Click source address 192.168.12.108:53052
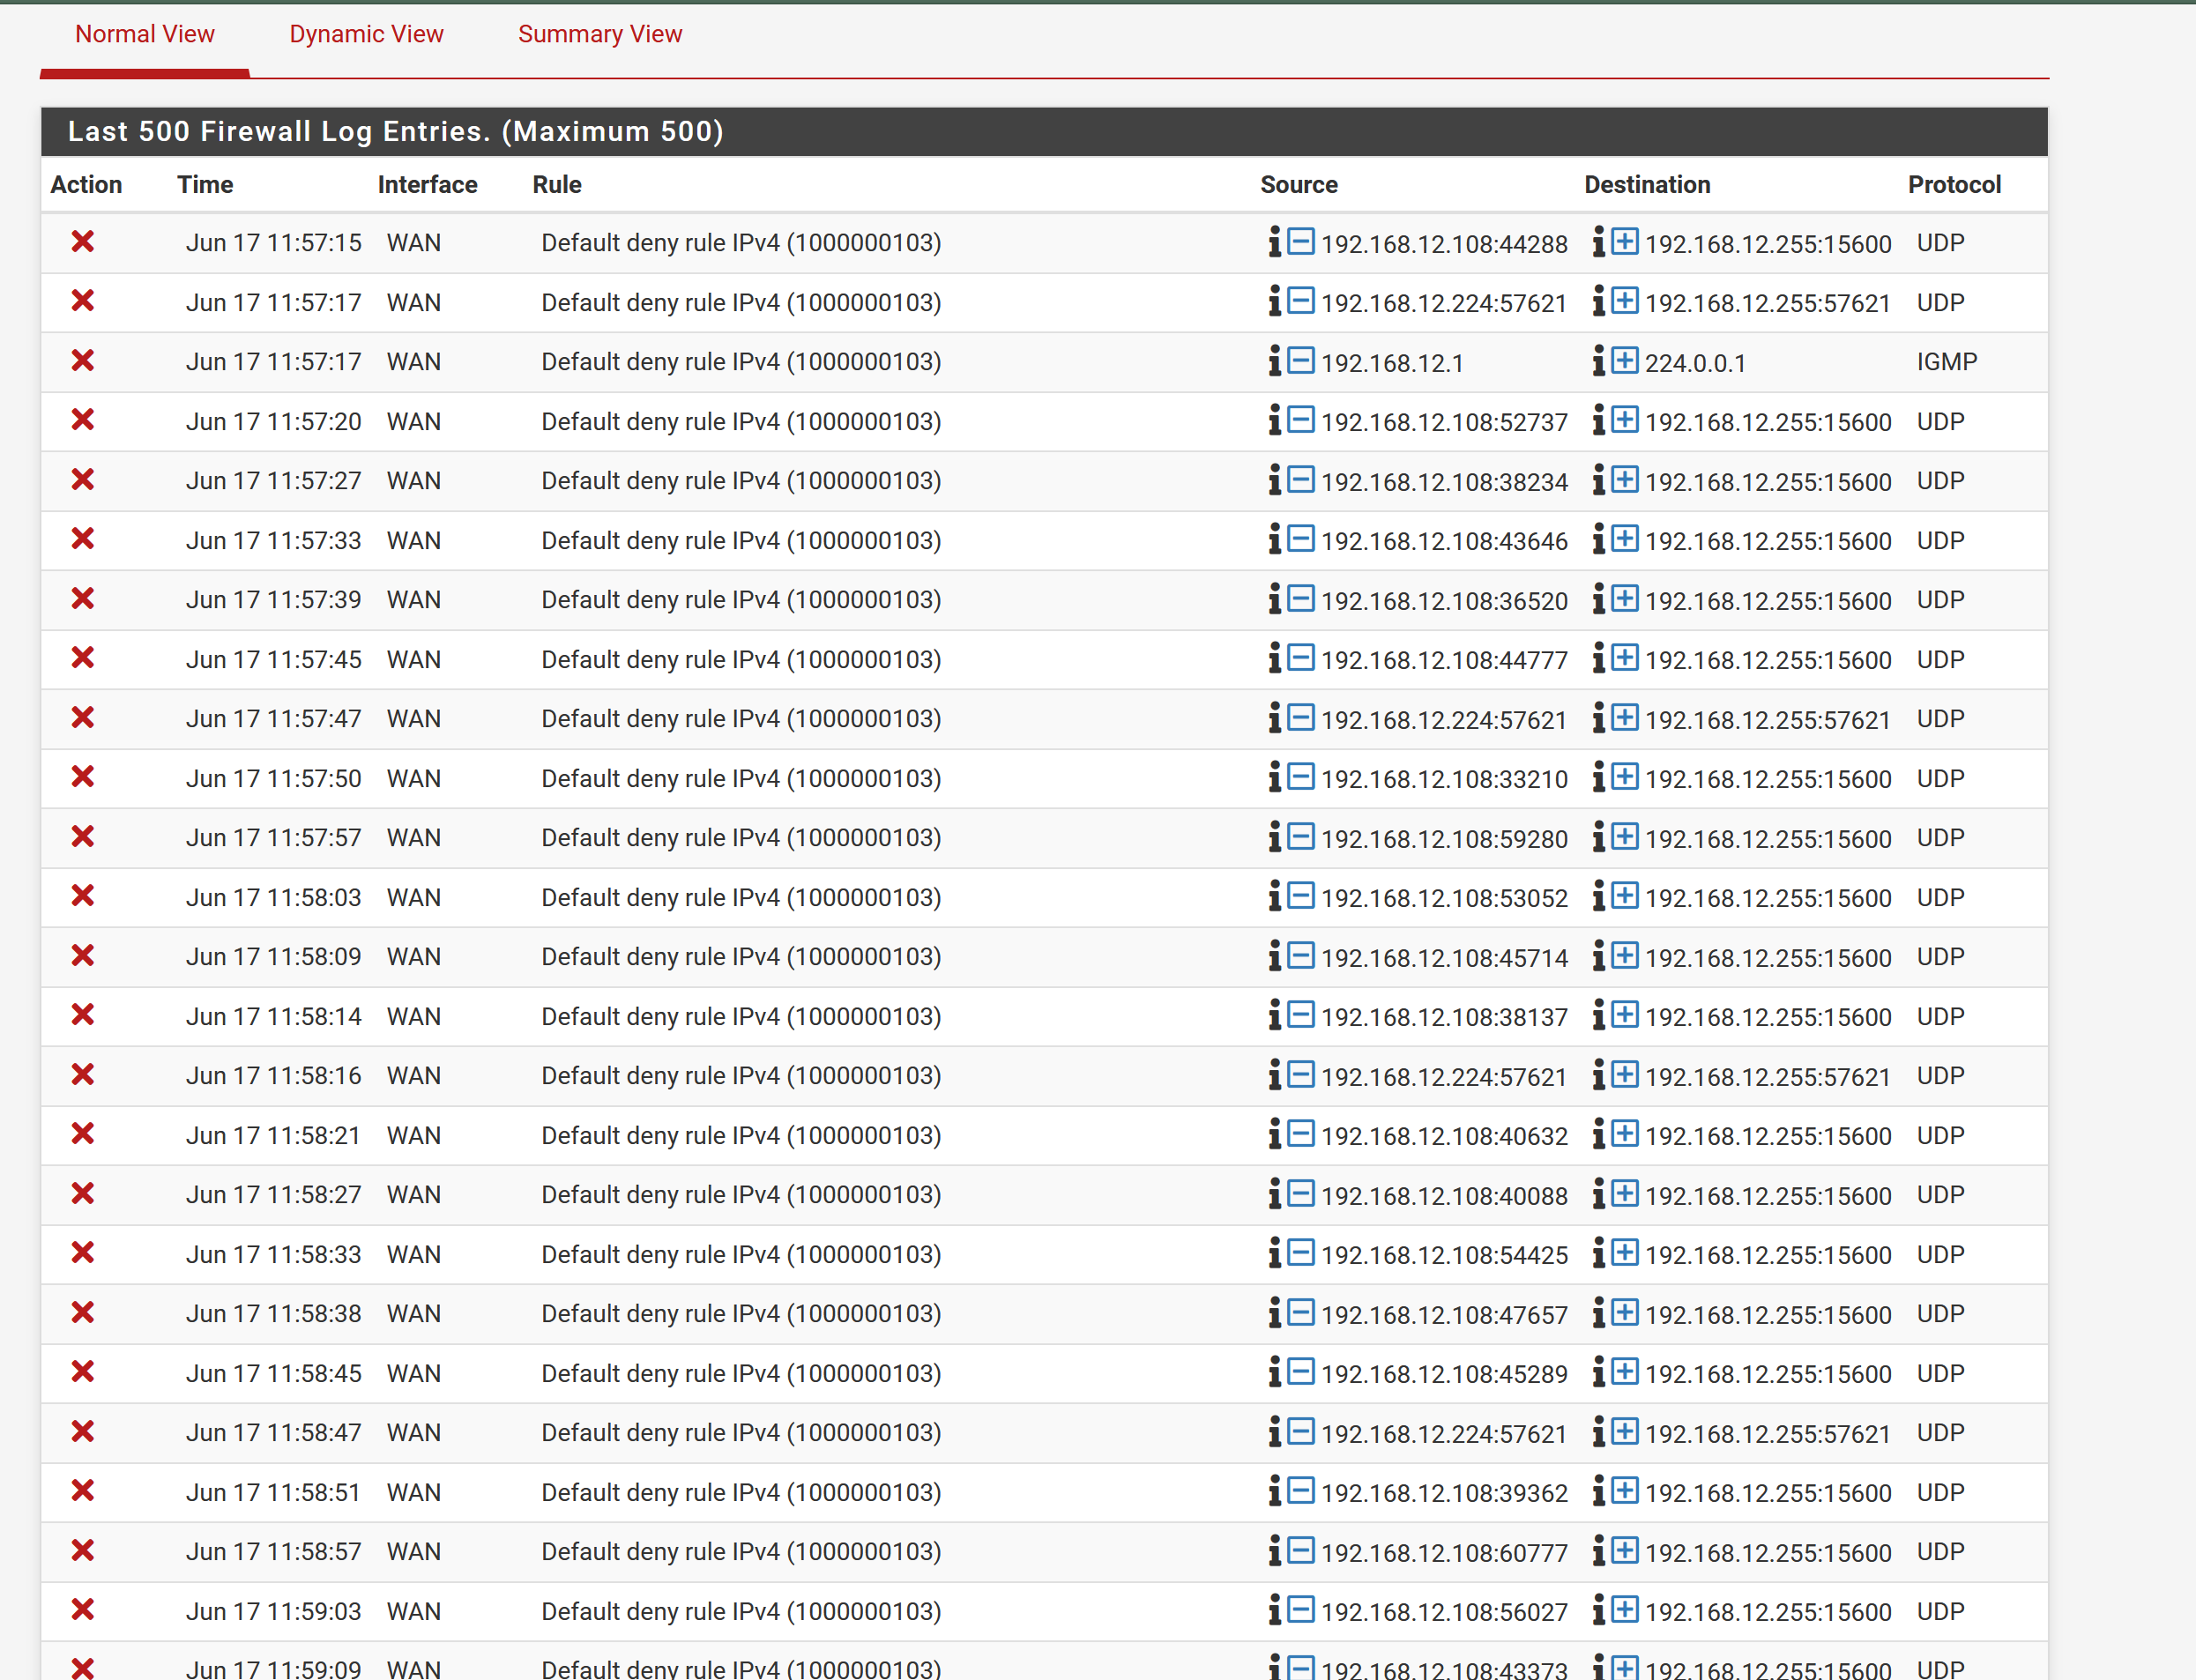The image size is (2196, 1680). (x=1444, y=898)
